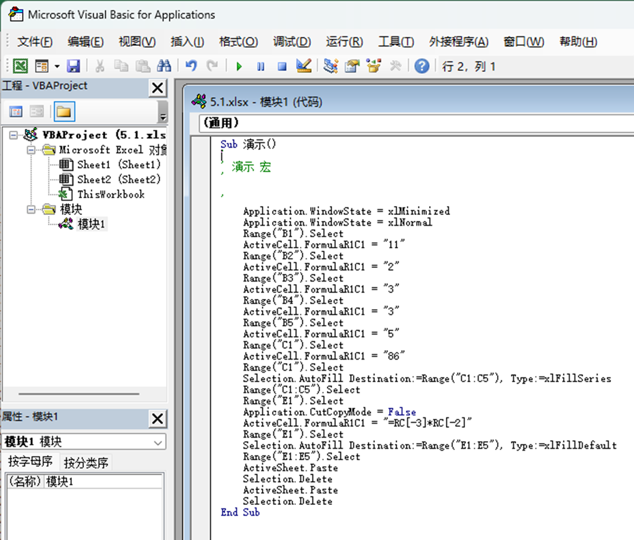This screenshot has height=540, width=634.
Task: Open the Project Explorer toolbar icon
Action: pyautogui.click(x=331, y=66)
